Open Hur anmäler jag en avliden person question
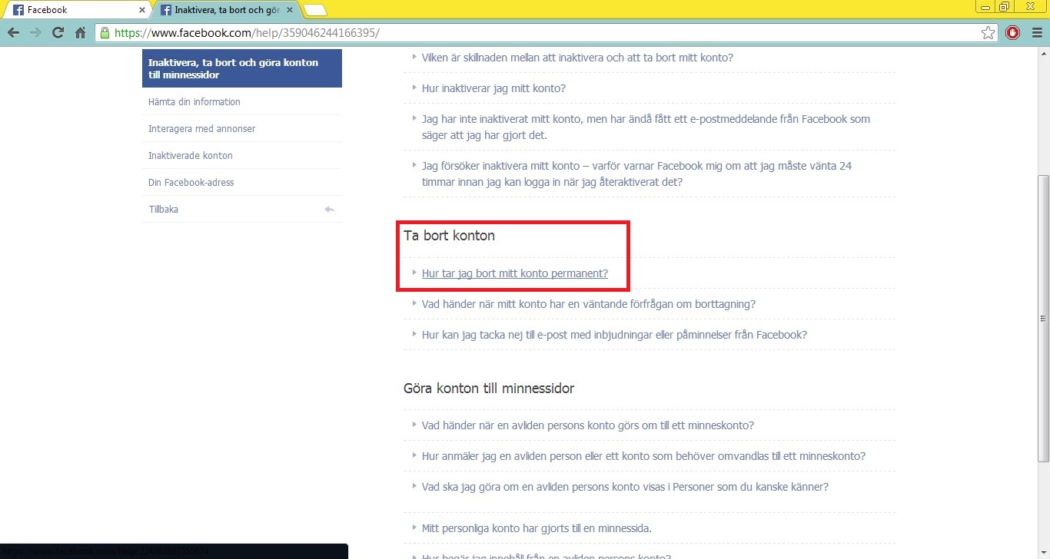 click(x=643, y=456)
